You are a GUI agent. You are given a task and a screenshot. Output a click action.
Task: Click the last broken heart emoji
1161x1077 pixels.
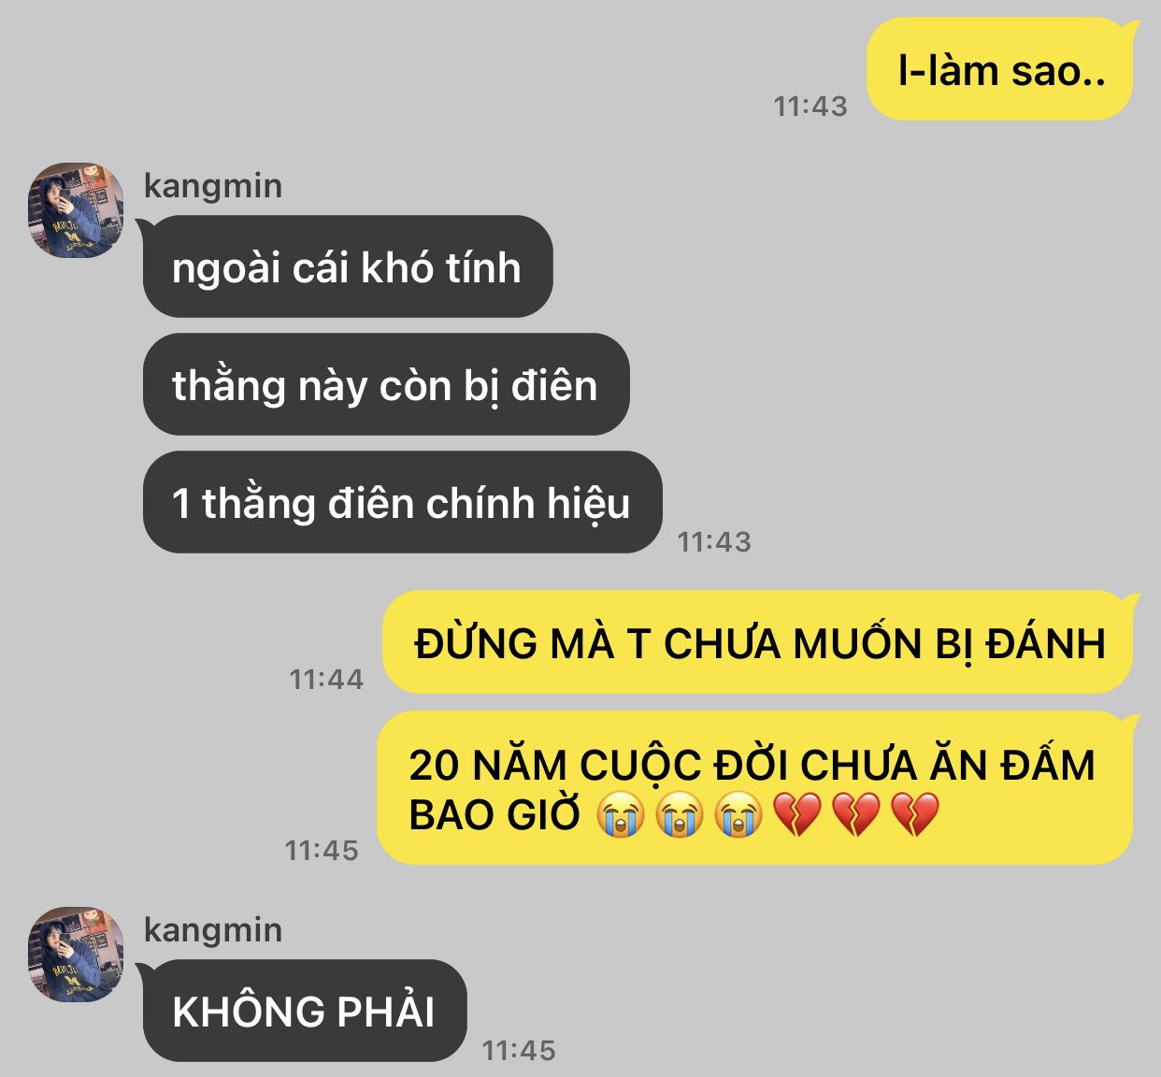(915, 814)
